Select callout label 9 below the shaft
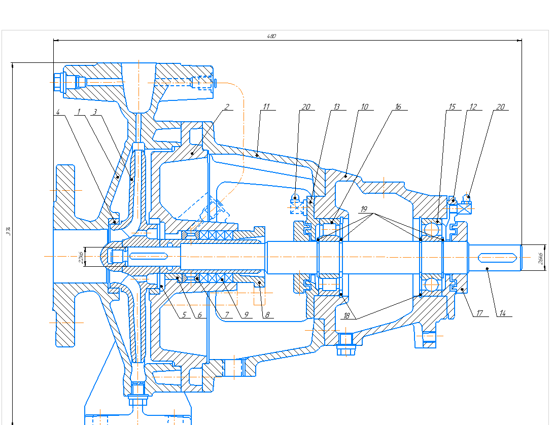The height and width of the screenshot is (425, 554). (245, 314)
